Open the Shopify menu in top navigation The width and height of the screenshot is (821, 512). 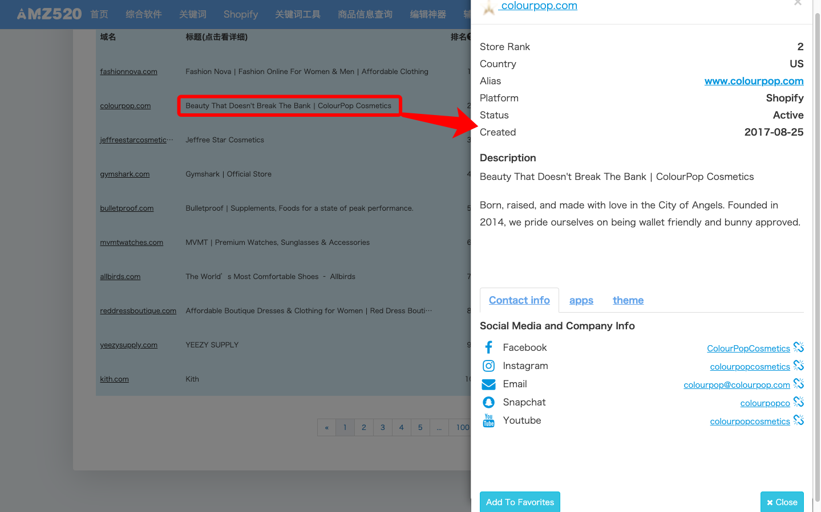[240, 14]
